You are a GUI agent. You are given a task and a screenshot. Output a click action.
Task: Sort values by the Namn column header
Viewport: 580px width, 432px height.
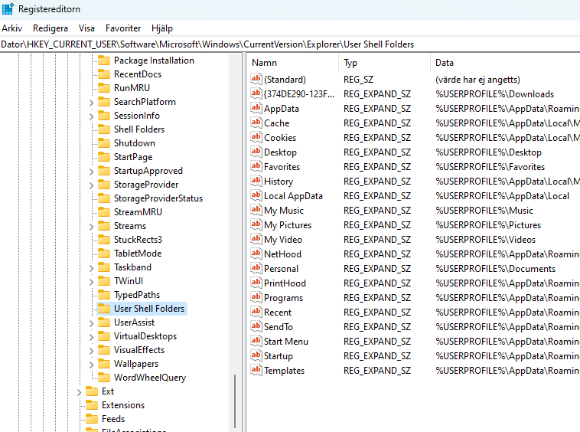[292, 63]
